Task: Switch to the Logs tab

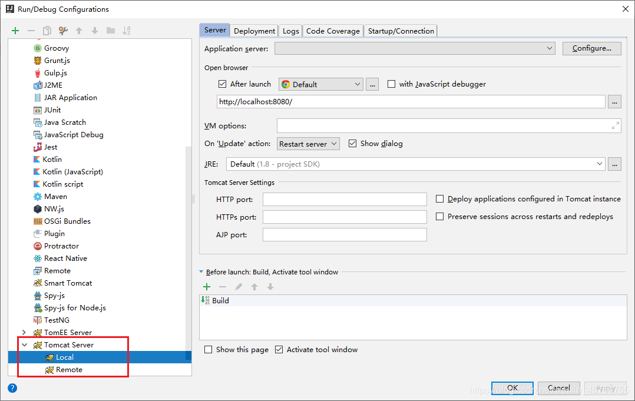Action: pyautogui.click(x=291, y=31)
